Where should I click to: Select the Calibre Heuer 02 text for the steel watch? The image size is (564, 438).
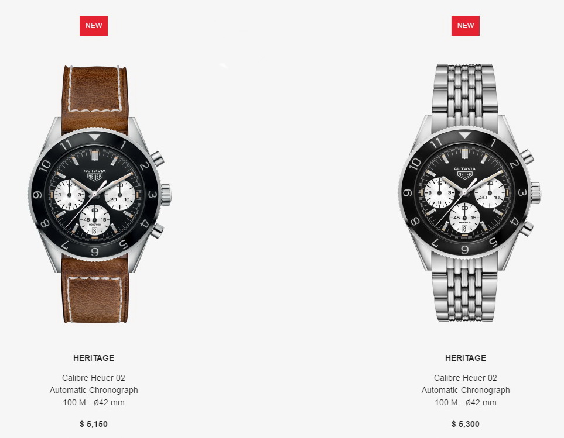pos(466,378)
